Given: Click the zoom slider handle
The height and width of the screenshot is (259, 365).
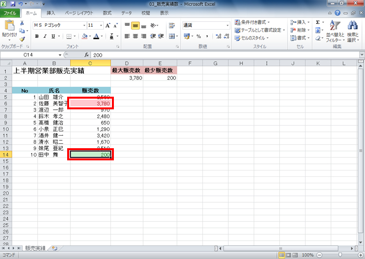Looking at the screenshot, I should tap(340, 255).
